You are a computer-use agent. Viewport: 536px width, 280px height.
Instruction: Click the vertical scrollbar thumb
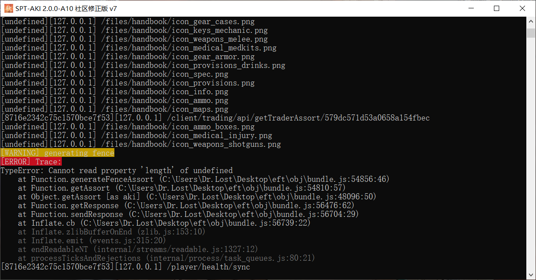[531, 33]
